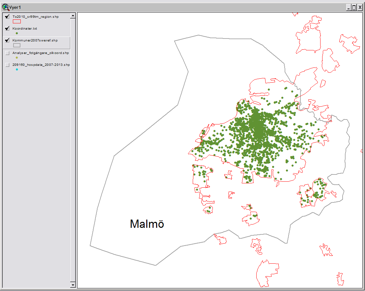Select the Analyser_fotgängare_olkoord.shp layer name
The height and width of the screenshot is (291, 365).
coord(41,53)
